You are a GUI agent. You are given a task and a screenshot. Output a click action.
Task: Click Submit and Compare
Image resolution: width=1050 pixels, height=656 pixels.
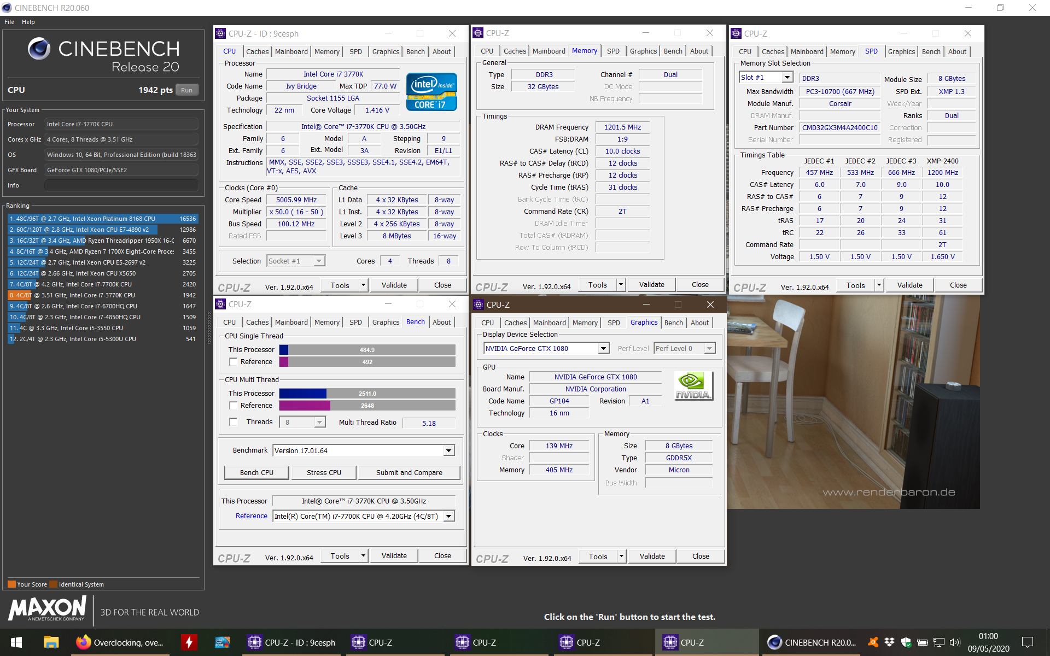click(409, 472)
